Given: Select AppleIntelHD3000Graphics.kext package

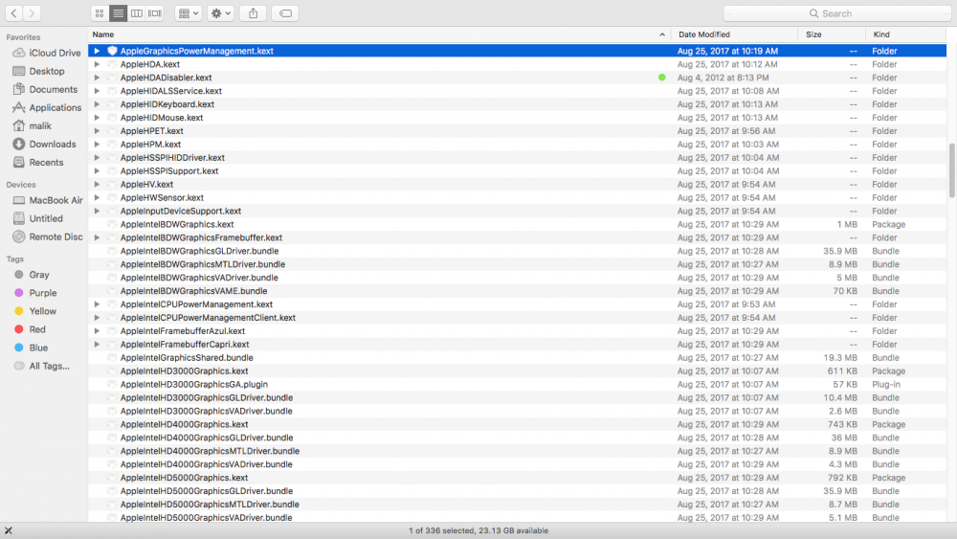Looking at the screenshot, I should [518, 371].
